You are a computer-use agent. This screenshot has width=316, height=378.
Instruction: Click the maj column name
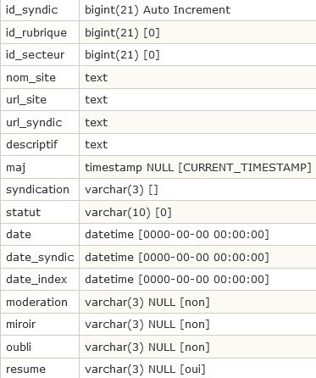click(x=15, y=168)
